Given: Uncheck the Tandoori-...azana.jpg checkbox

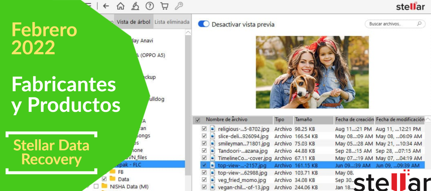Looking at the screenshot, I should tap(204, 151).
